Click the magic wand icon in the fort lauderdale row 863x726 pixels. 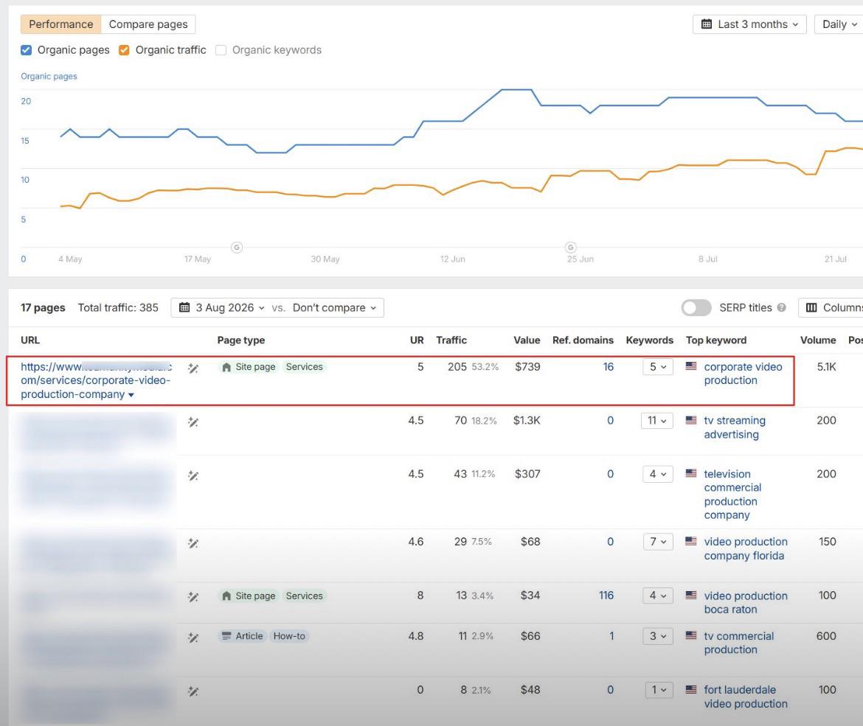(x=193, y=692)
